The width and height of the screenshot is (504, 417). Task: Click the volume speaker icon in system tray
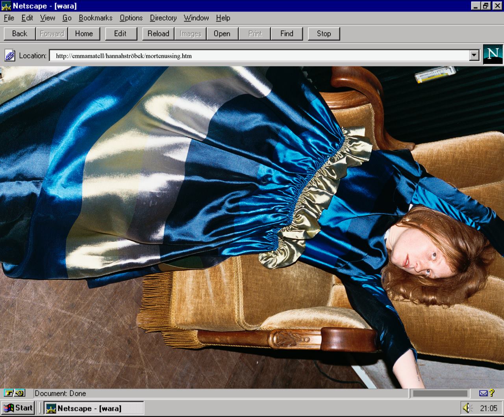tap(467, 408)
